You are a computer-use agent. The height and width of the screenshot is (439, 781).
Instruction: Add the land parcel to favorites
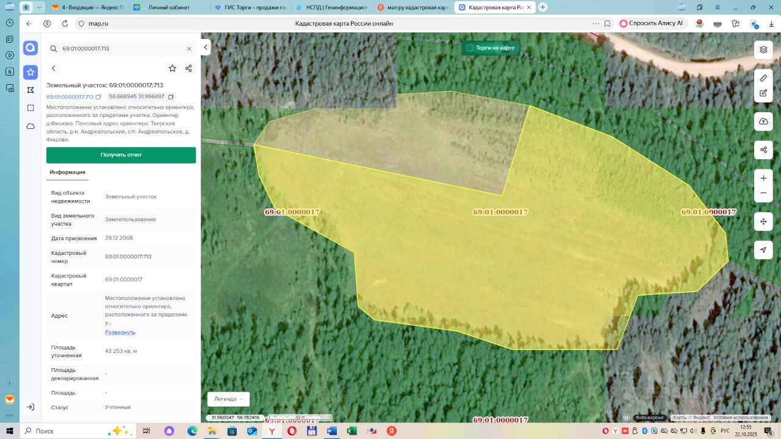click(173, 68)
